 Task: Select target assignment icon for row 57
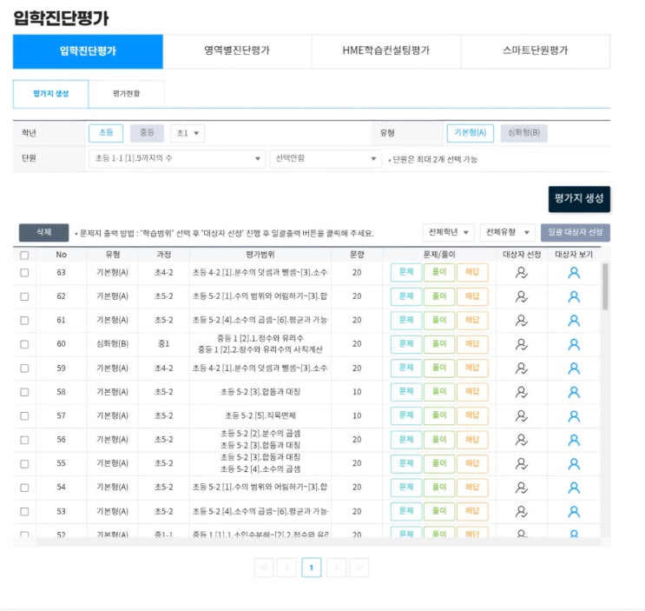[522, 415]
